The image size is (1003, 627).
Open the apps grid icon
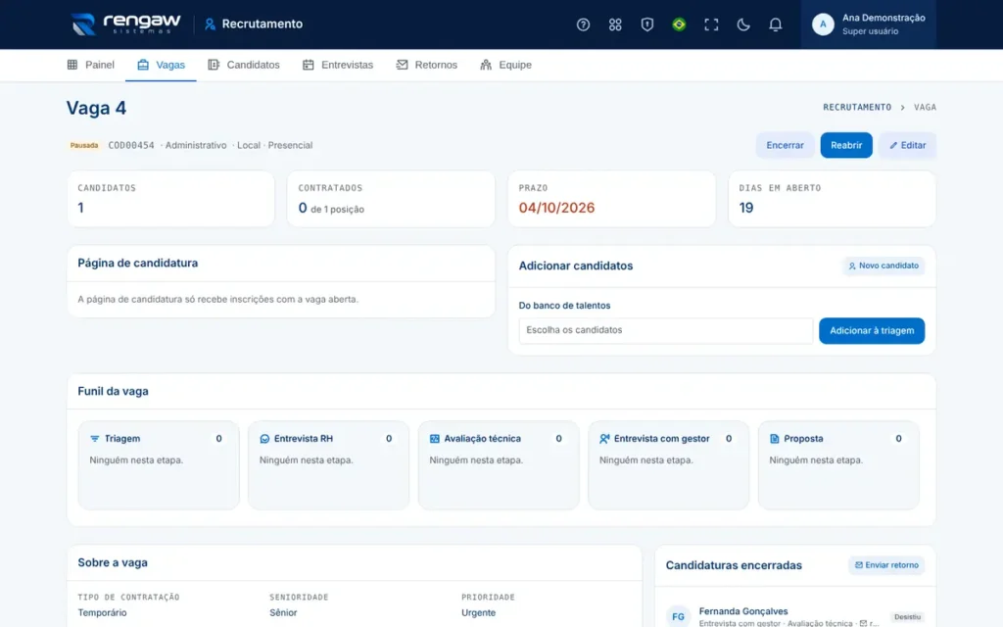click(615, 24)
